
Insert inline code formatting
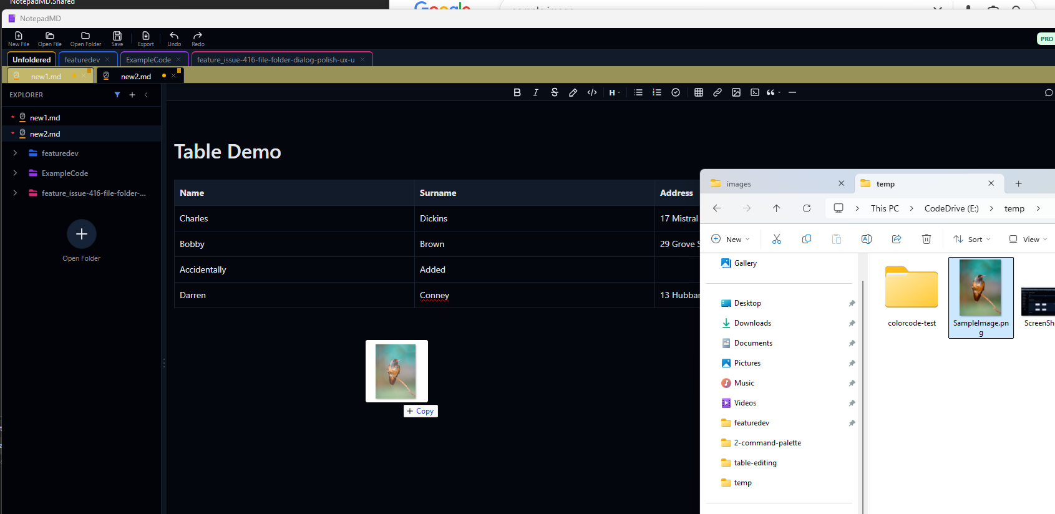[592, 92]
